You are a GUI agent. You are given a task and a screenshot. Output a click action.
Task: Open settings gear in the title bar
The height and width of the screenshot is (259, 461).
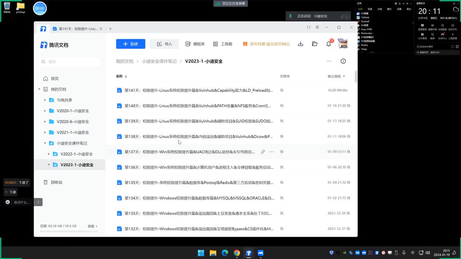[317, 27]
